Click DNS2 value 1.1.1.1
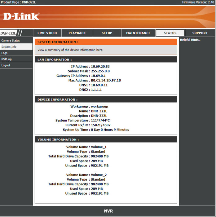Viewport: 216px width, 217px height. [96, 90]
